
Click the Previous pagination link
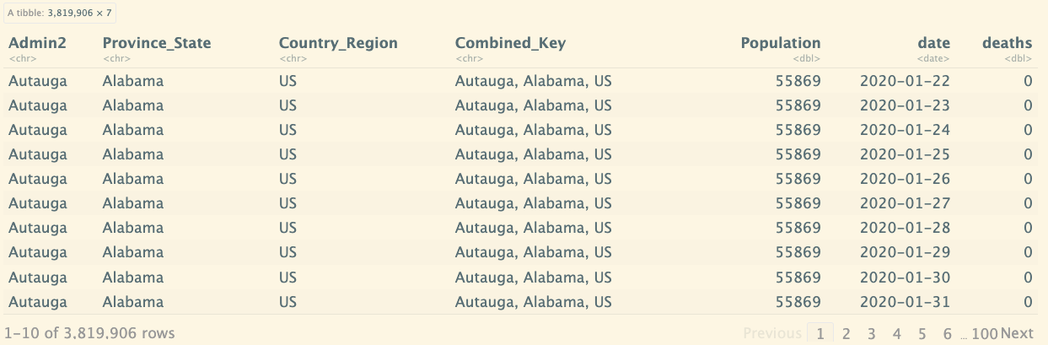(772, 333)
